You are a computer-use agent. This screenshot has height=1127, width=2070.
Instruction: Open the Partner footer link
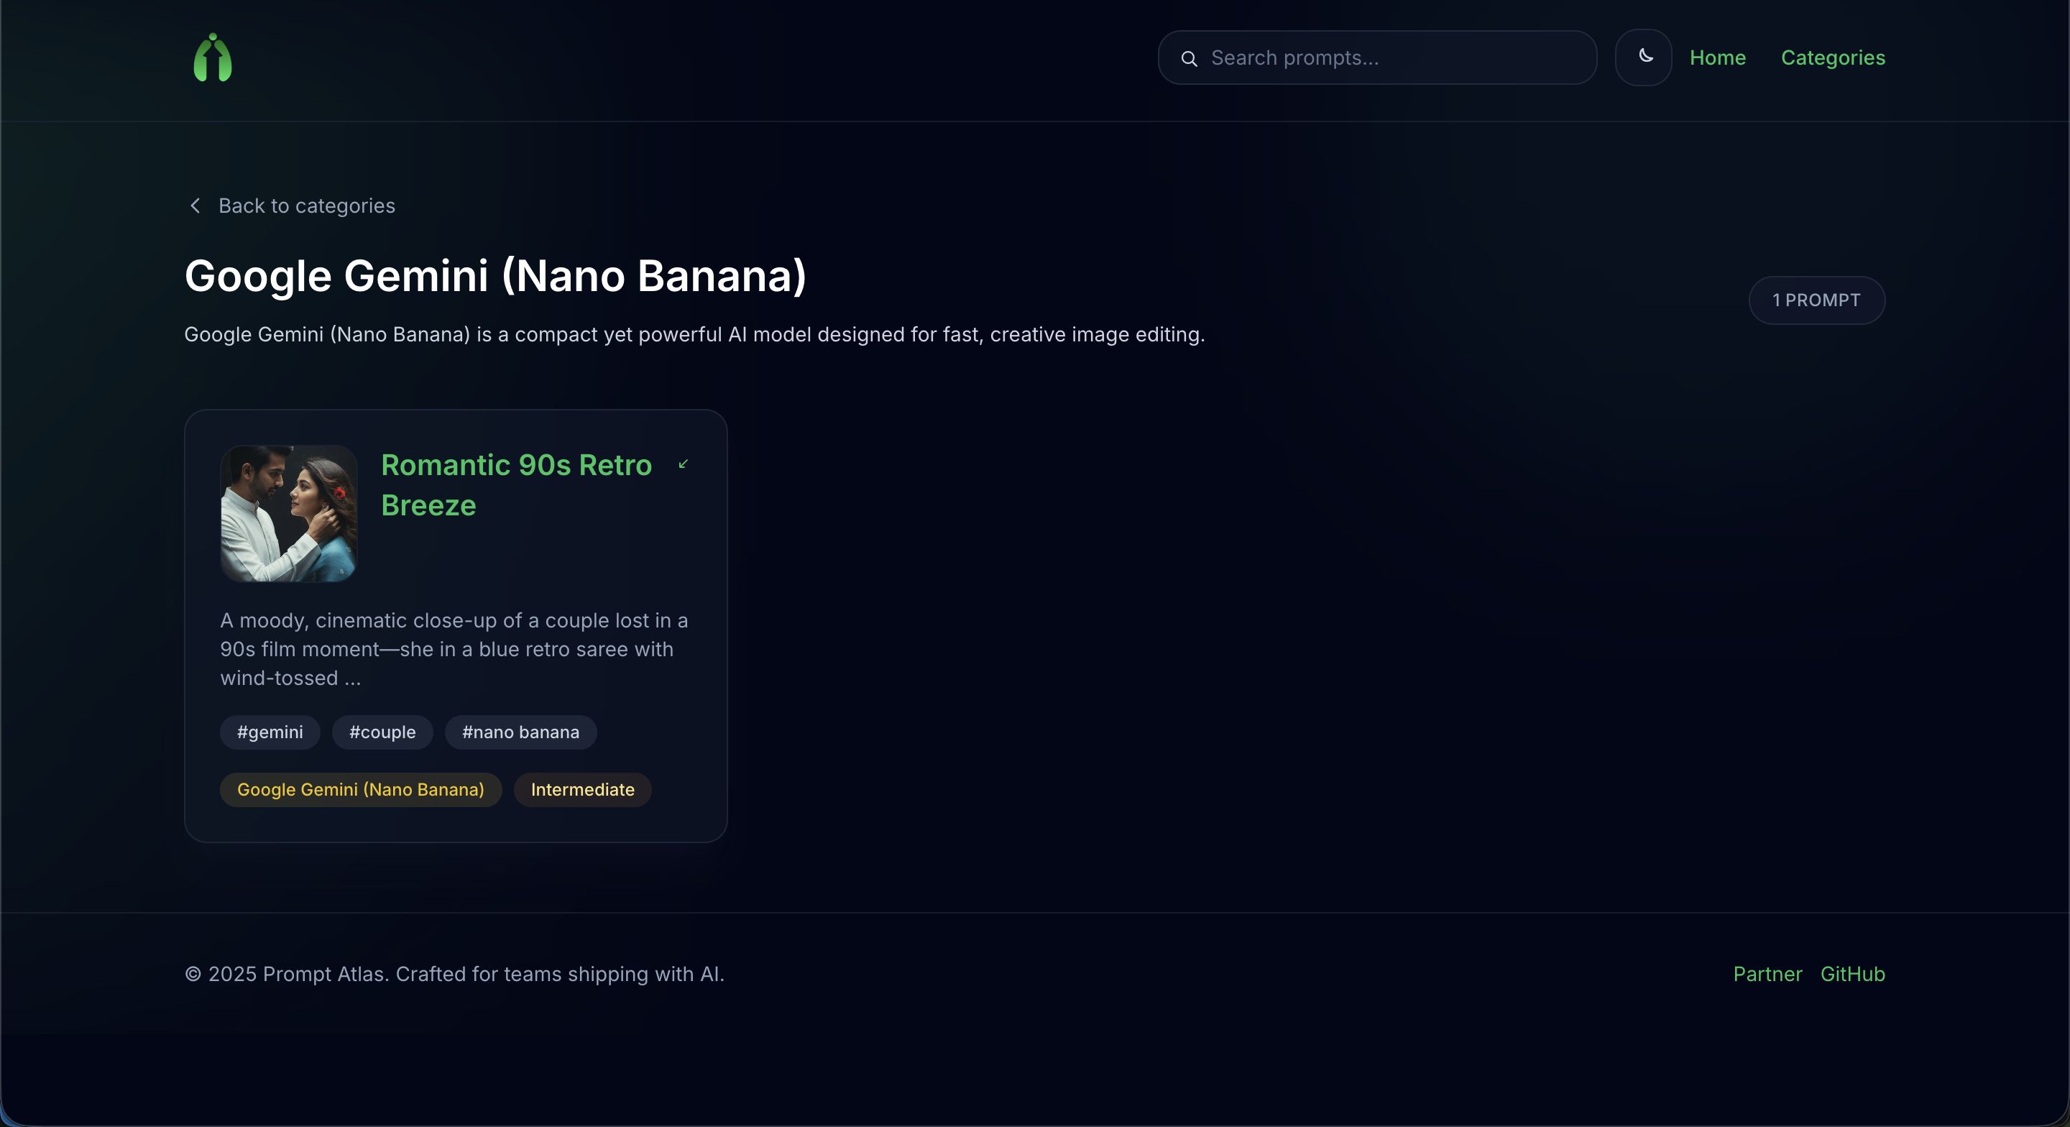1767,975
